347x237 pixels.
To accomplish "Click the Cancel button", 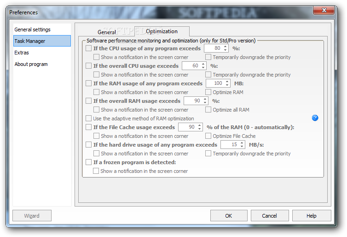I will 270,216.
